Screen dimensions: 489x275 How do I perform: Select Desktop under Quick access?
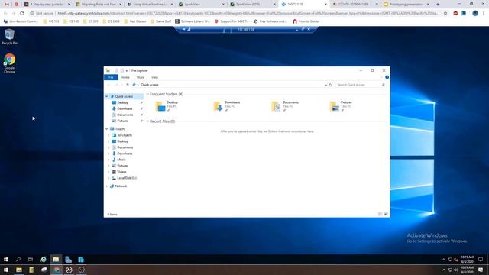122,102
